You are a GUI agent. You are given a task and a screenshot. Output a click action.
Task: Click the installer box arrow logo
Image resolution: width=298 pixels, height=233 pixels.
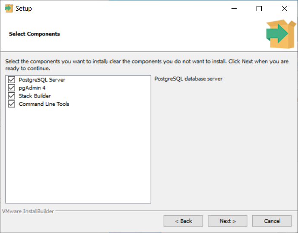281,34
